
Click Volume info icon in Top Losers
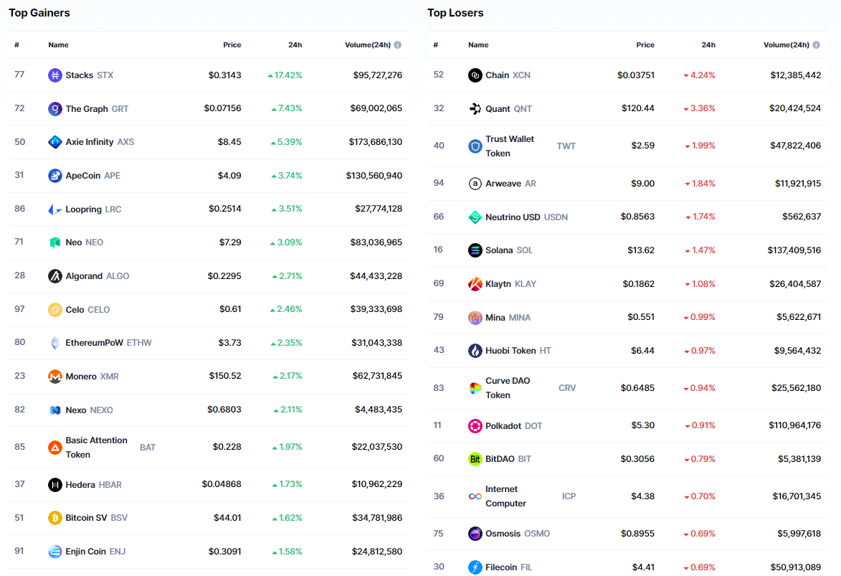point(817,45)
